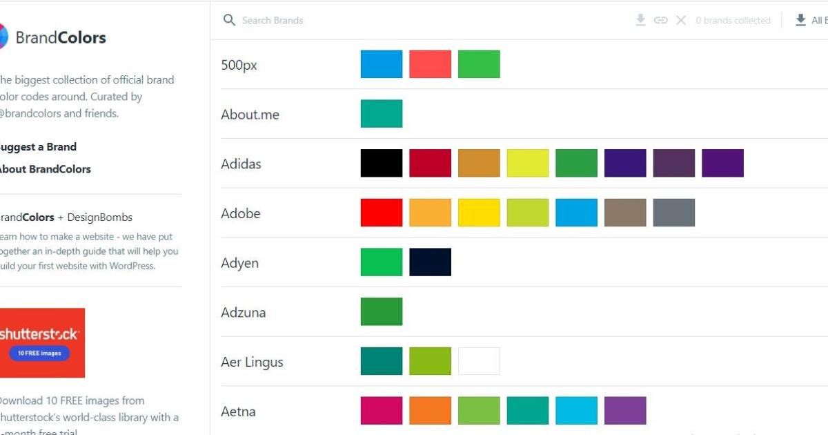This screenshot has width=828, height=435.
Task: Pick the purple Aetna color swatch
Action: [625, 411]
